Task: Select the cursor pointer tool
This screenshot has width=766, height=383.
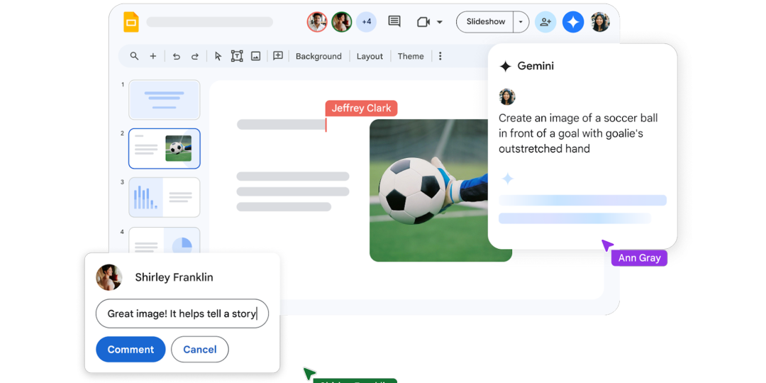Action: [x=218, y=56]
